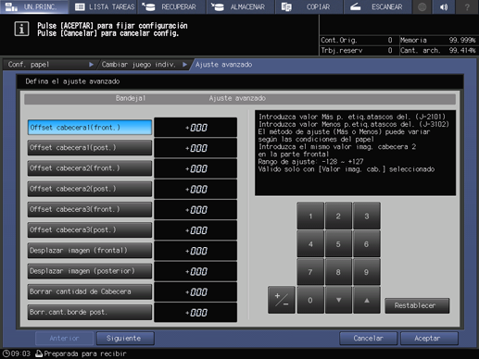Open the RECUPERAR tab
Screen dimensions: 479x359
(172, 6)
